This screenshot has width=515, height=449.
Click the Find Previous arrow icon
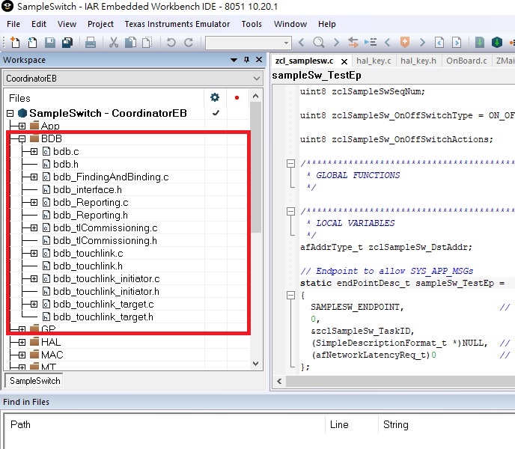(301, 43)
